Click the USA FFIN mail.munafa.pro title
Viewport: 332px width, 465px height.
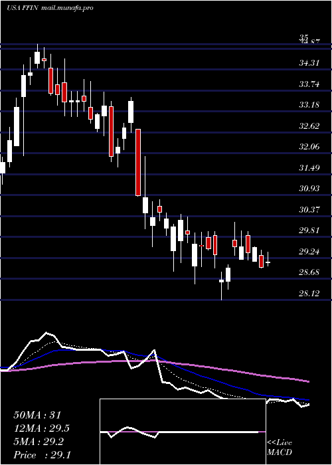point(50,8)
